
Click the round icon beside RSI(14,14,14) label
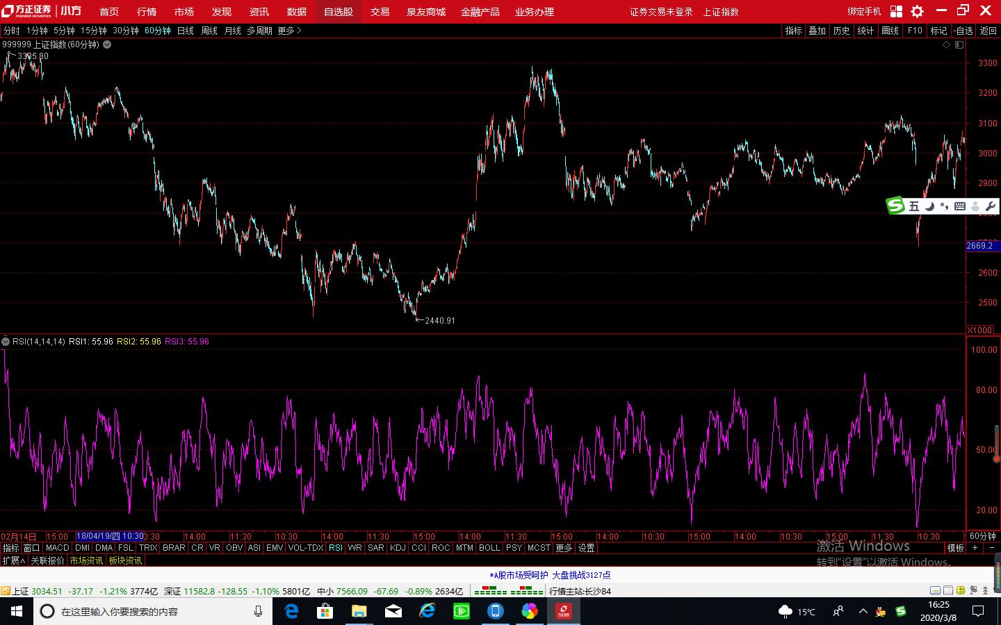[x=6, y=342]
